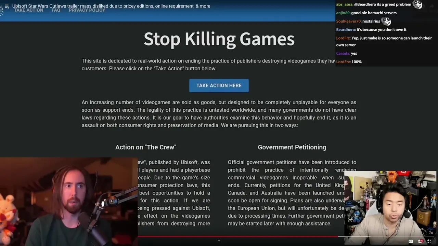Click the troll face emote after nostalrius
Image resolution: width=438 pixels, height=246 pixels.
(386, 21)
